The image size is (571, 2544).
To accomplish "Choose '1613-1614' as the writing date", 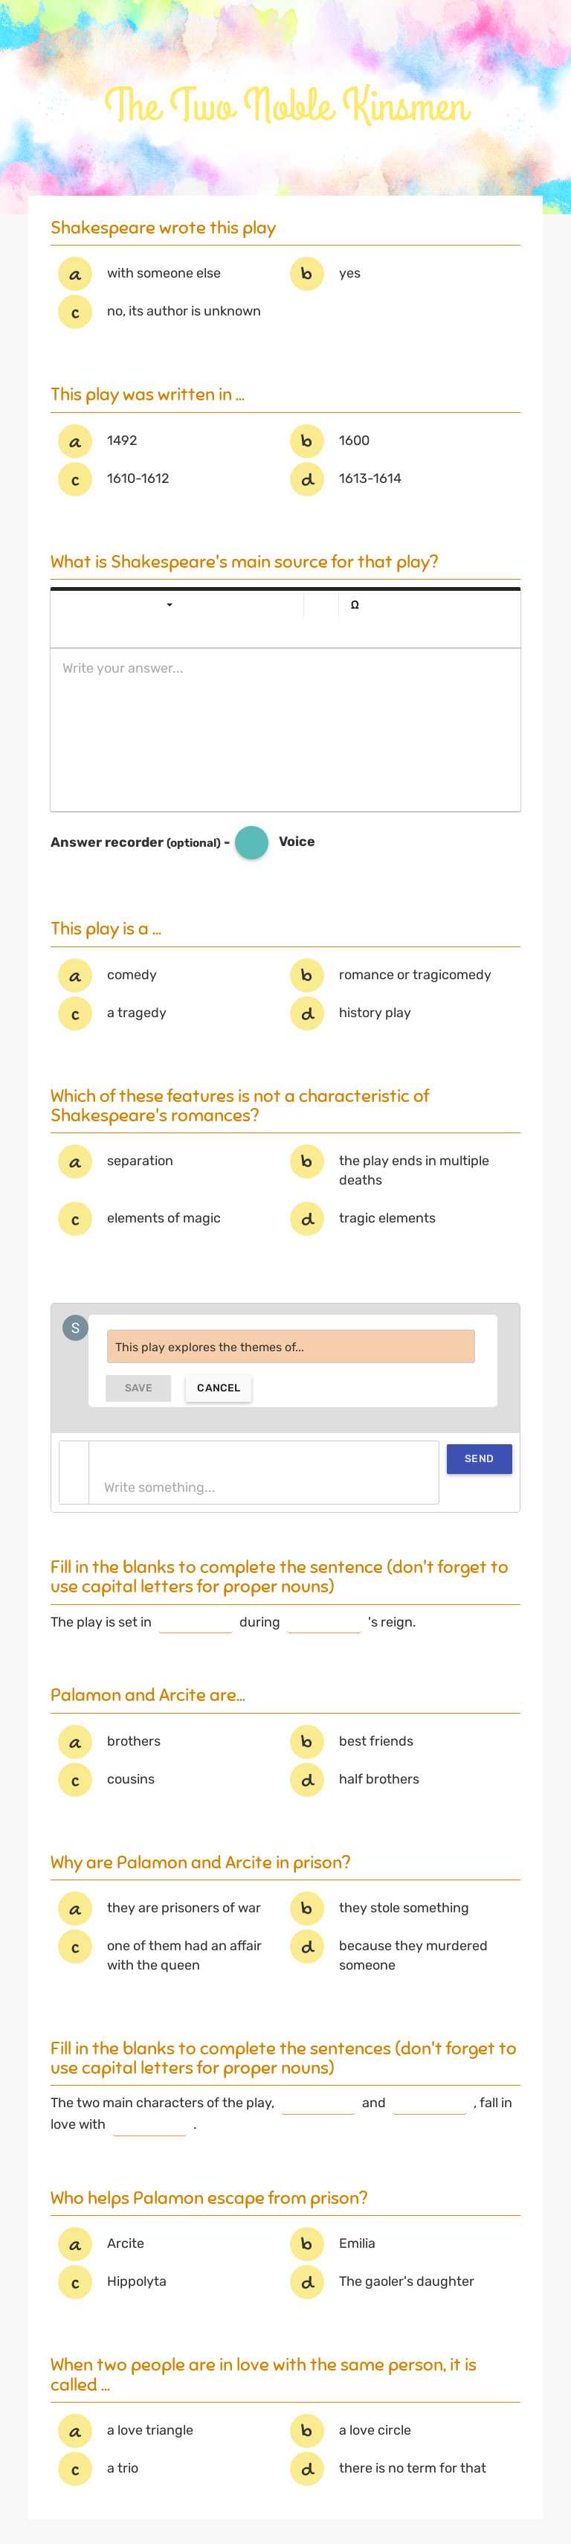I will (307, 479).
